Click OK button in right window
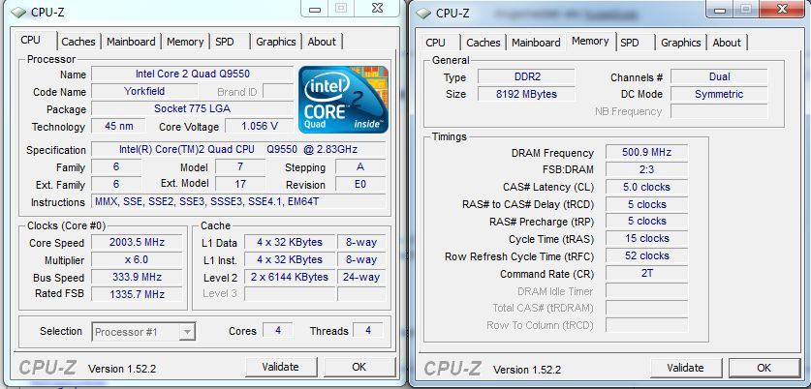 764,368
